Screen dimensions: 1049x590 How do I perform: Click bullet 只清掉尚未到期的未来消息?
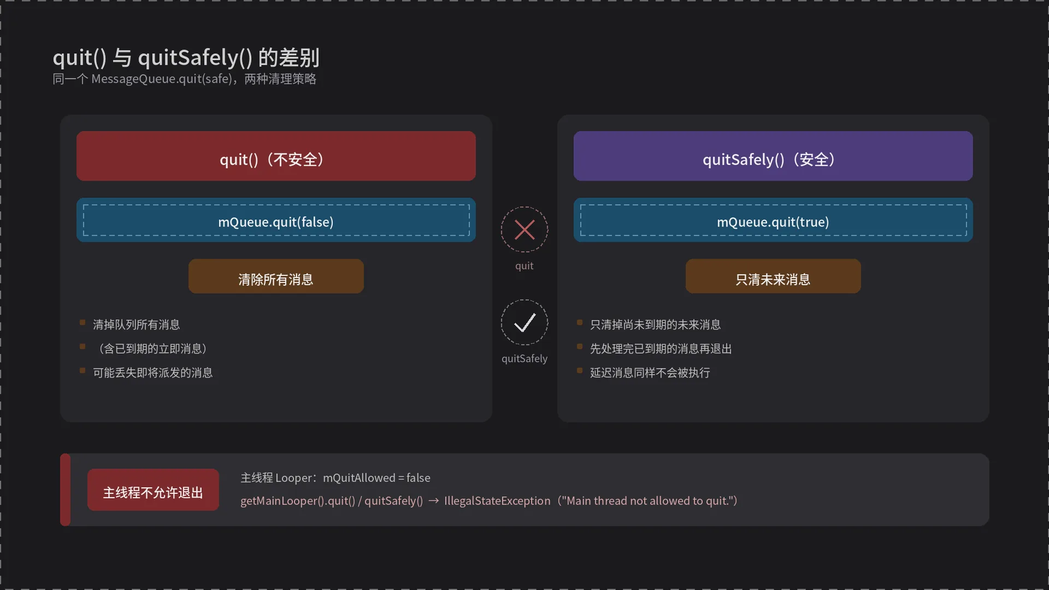click(x=655, y=324)
